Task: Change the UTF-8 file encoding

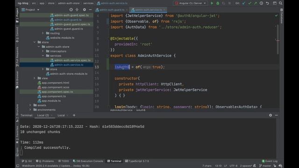Action: point(234,166)
